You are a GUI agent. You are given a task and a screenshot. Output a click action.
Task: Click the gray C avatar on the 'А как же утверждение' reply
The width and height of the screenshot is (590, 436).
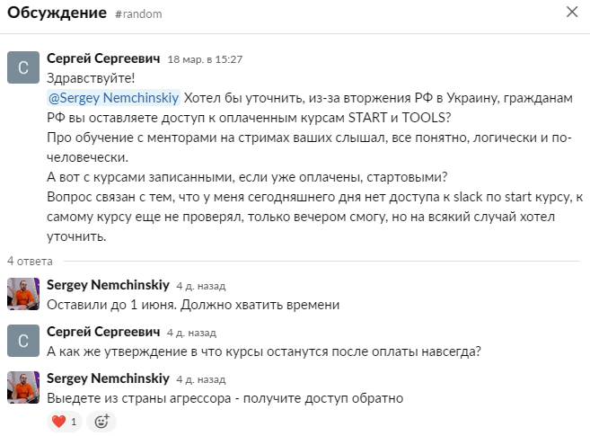pyautogui.click(x=22, y=341)
